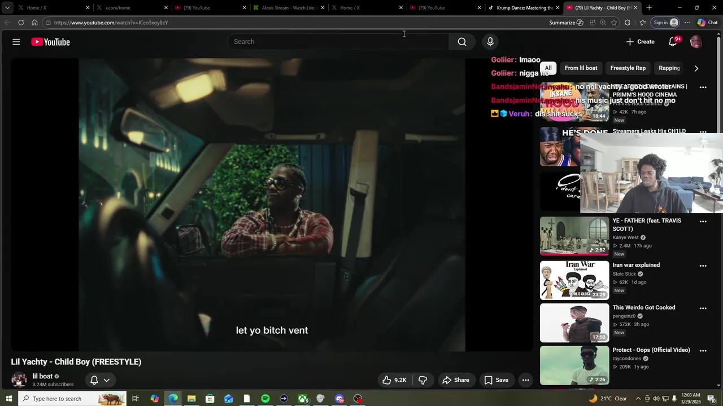Open the lil boat channel name
This screenshot has width=723, height=406.
(x=42, y=376)
